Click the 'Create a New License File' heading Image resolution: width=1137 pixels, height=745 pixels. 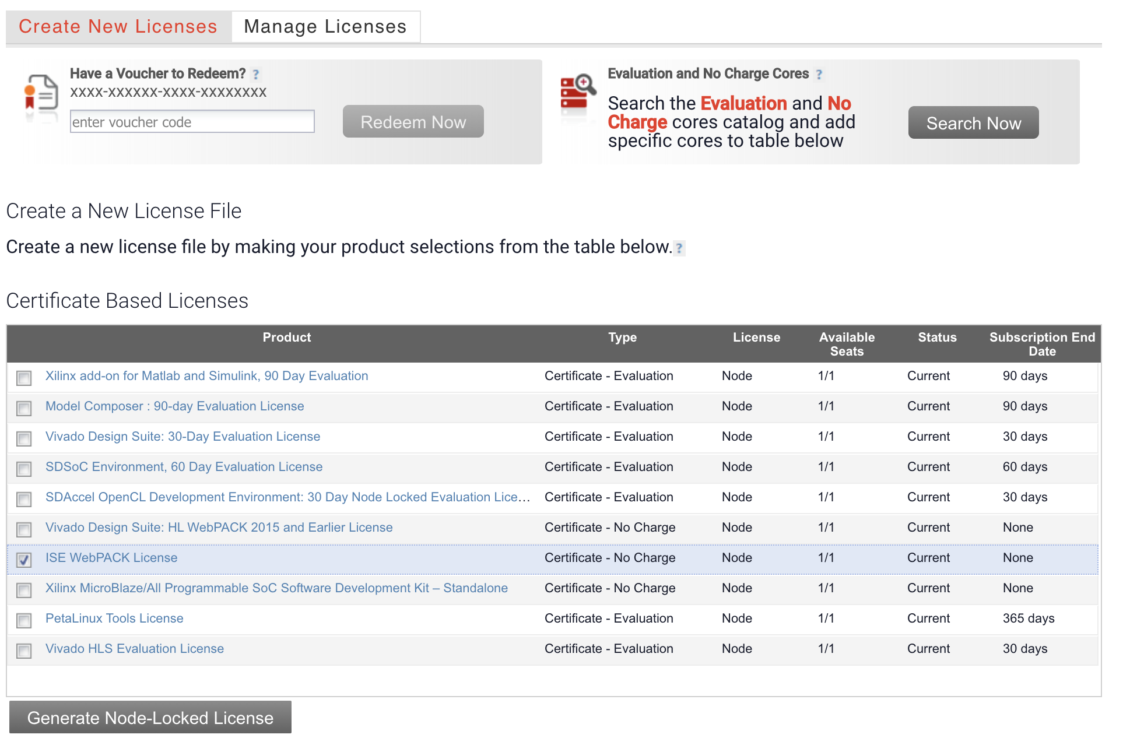124,211
